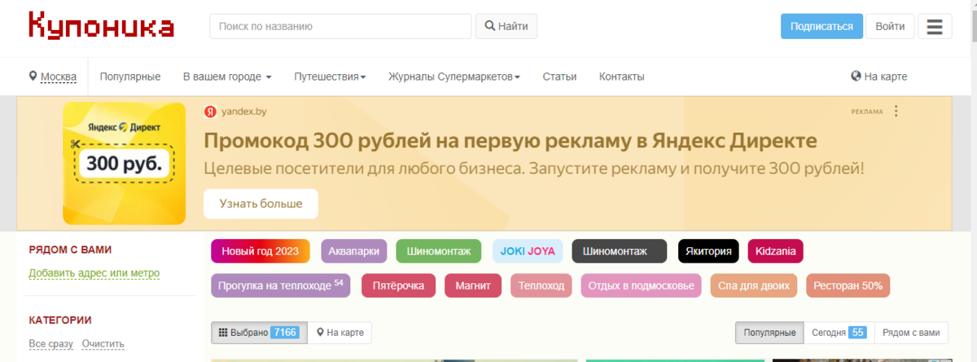This screenshot has height=362, width=977.
Task: Switch to the Выбрано 7166 grid view
Action: point(259,333)
